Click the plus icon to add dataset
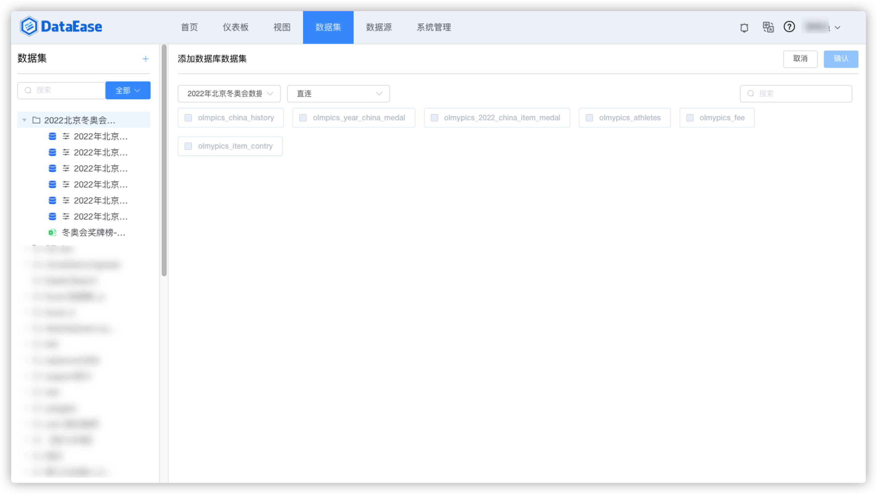This screenshot has height=494, width=877. [145, 59]
